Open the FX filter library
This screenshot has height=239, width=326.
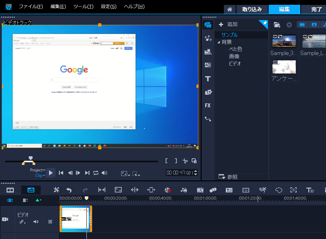point(208,105)
